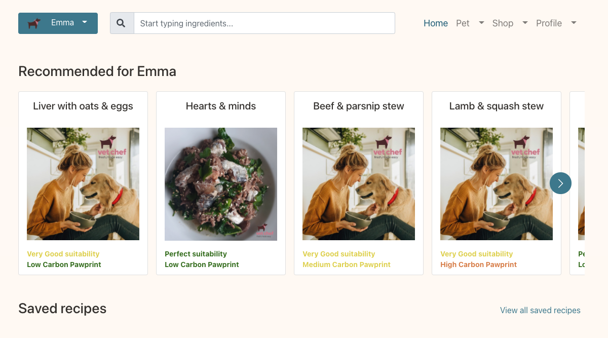The image size is (608, 338).
Task: Click the Lamb & squash stew image
Action: point(497,184)
